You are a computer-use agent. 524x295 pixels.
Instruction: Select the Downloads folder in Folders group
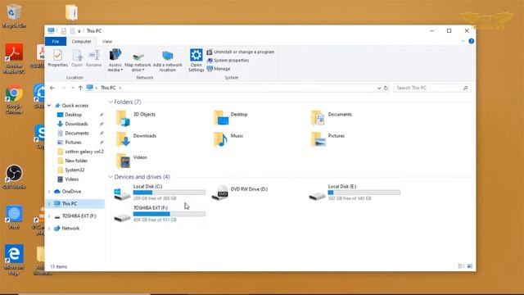(136, 139)
